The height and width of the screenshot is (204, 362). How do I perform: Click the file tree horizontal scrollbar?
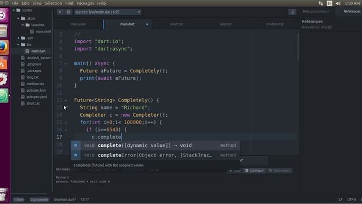pos(29,194)
